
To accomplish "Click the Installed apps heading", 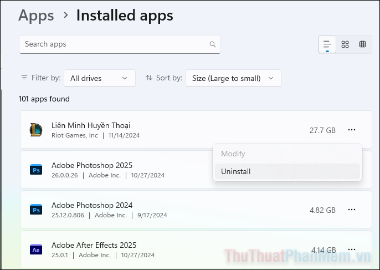I will point(125,16).
